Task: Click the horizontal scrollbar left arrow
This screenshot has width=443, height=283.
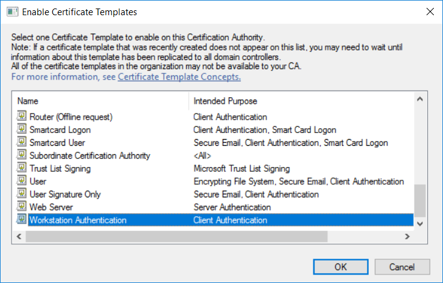Action: (19, 236)
